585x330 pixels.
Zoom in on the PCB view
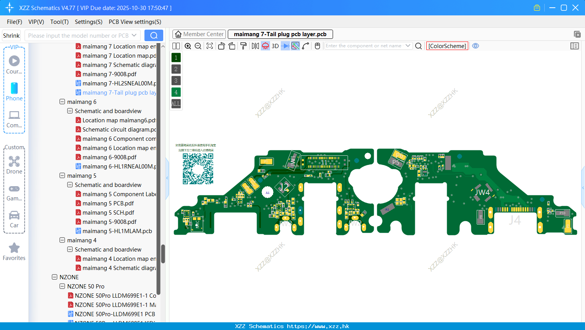(188, 46)
